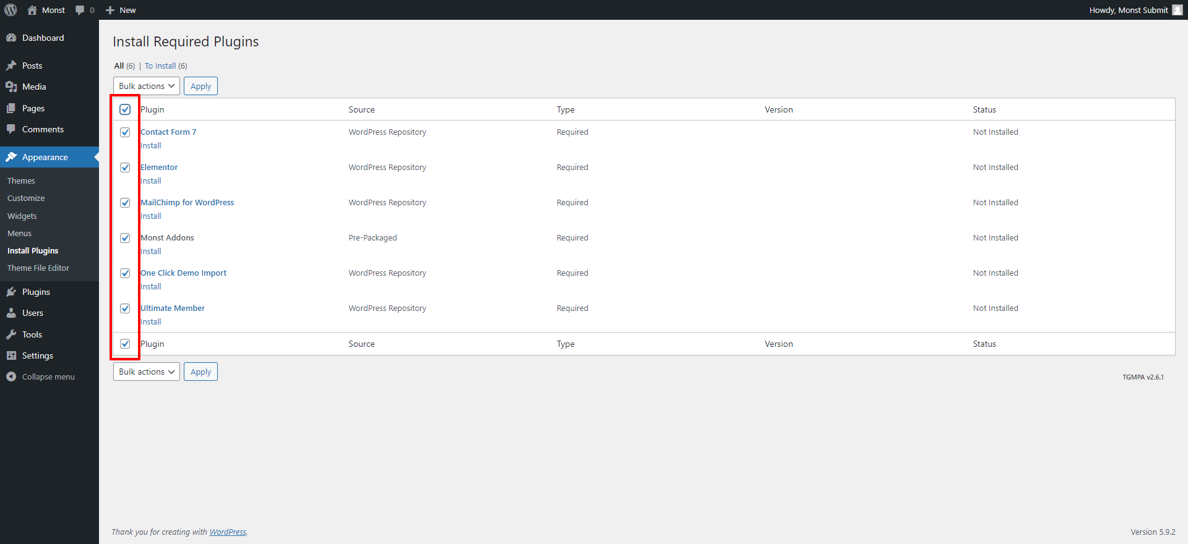Open the top Bulk actions dropdown
Screen dimensions: 1188x544
146,86
